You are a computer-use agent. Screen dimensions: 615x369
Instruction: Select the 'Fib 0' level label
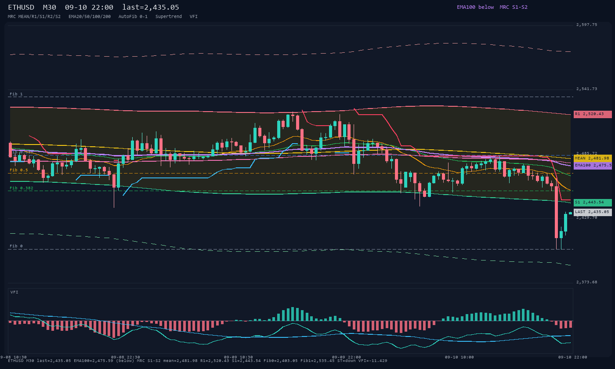pyautogui.click(x=16, y=246)
